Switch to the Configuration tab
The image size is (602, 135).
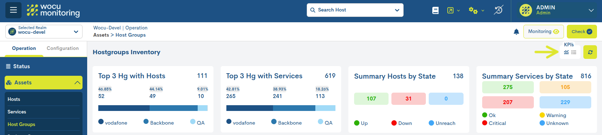point(63,48)
